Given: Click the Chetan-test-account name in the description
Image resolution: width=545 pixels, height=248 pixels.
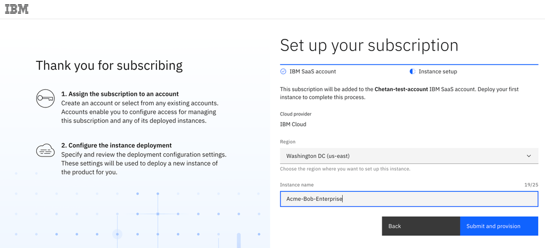Looking at the screenshot, I should tap(401, 89).
